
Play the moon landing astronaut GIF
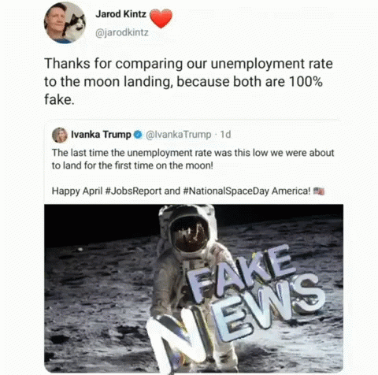194,288
